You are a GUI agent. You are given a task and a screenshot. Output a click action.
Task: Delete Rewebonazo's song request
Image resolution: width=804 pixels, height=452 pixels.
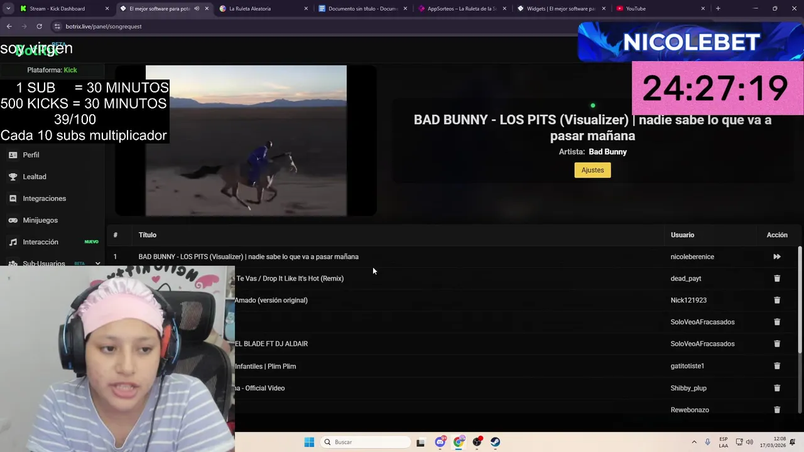(777, 410)
